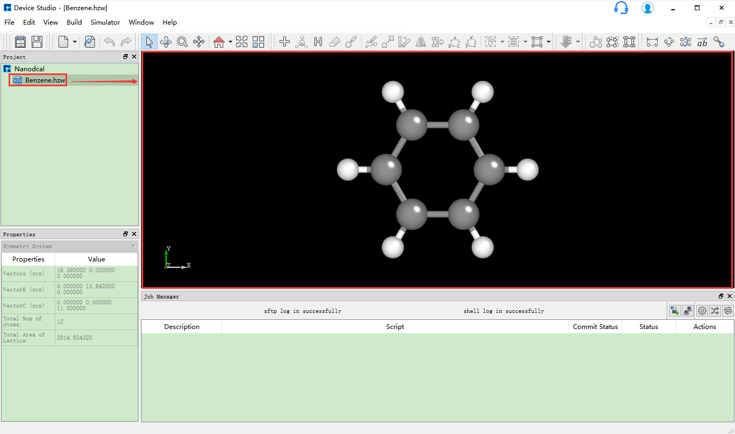Expand the home view dropdown arrow
Viewport: 735px width, 434px height.
click(x=230, y=42)
